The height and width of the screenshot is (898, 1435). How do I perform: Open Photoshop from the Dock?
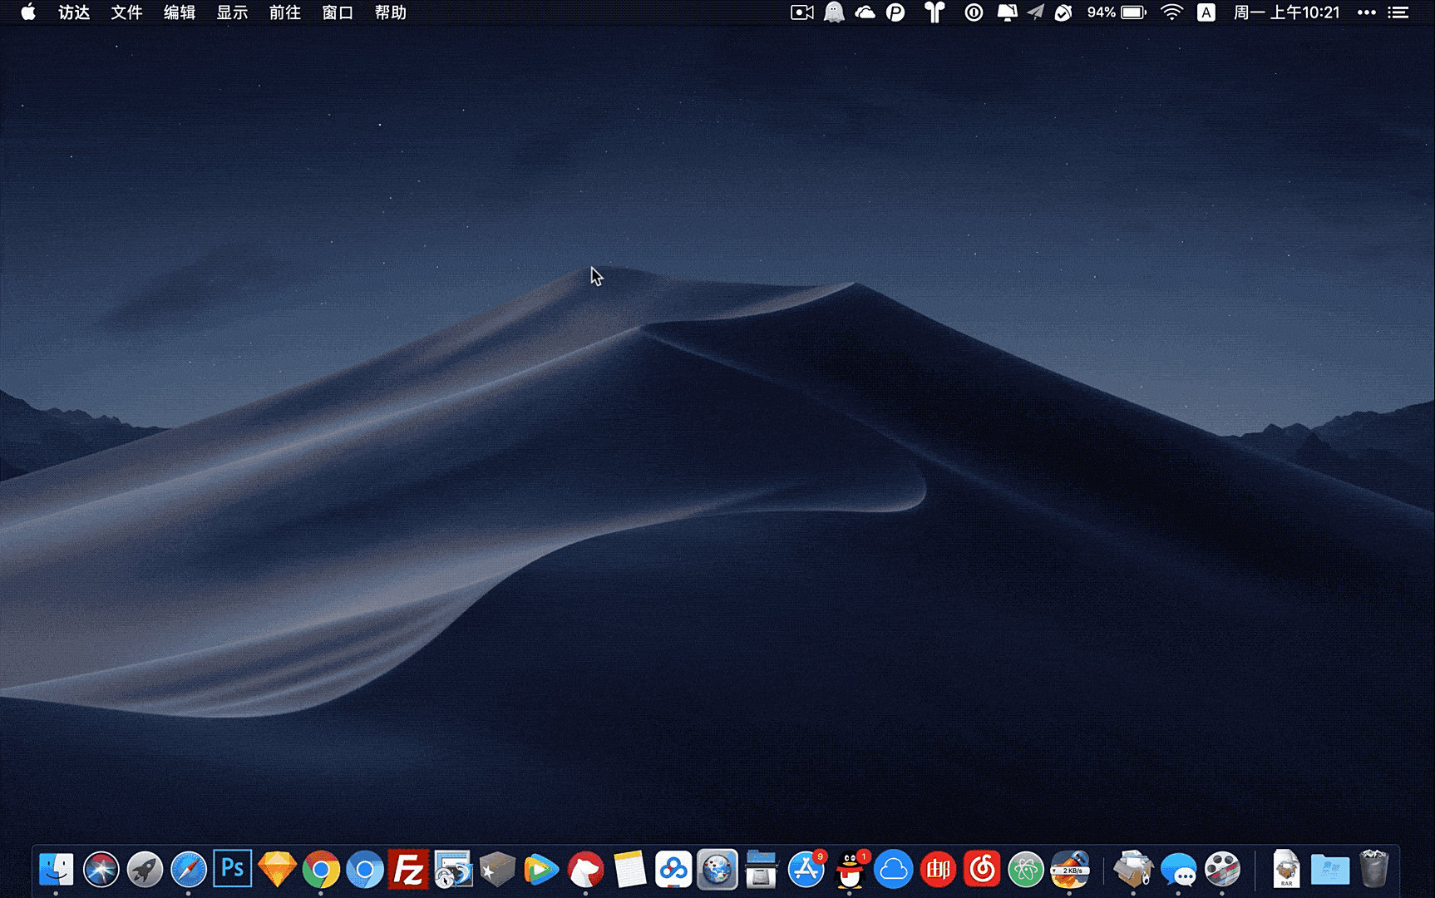click(232, 870)
